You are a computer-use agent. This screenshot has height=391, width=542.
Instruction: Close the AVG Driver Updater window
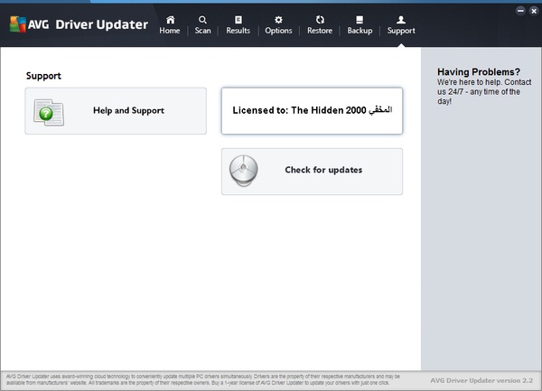[x=532, y=10]
